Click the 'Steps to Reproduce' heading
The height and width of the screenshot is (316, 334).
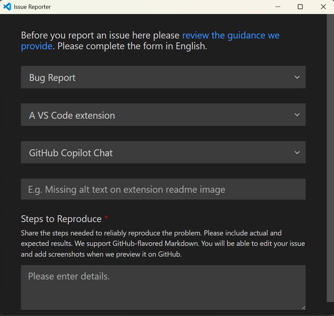tap(61, 219)
